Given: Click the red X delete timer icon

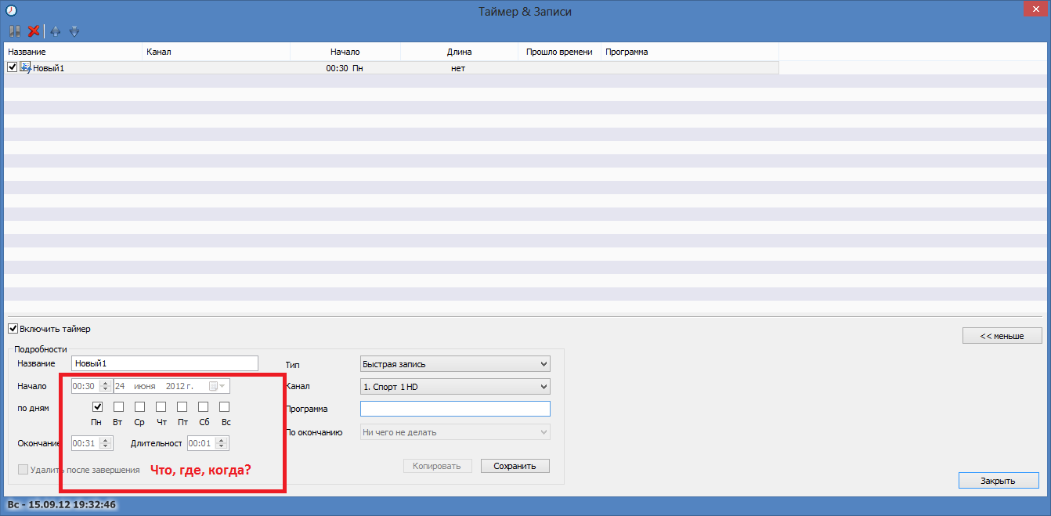Looking at the screenshot, I should tap(34, 31).
